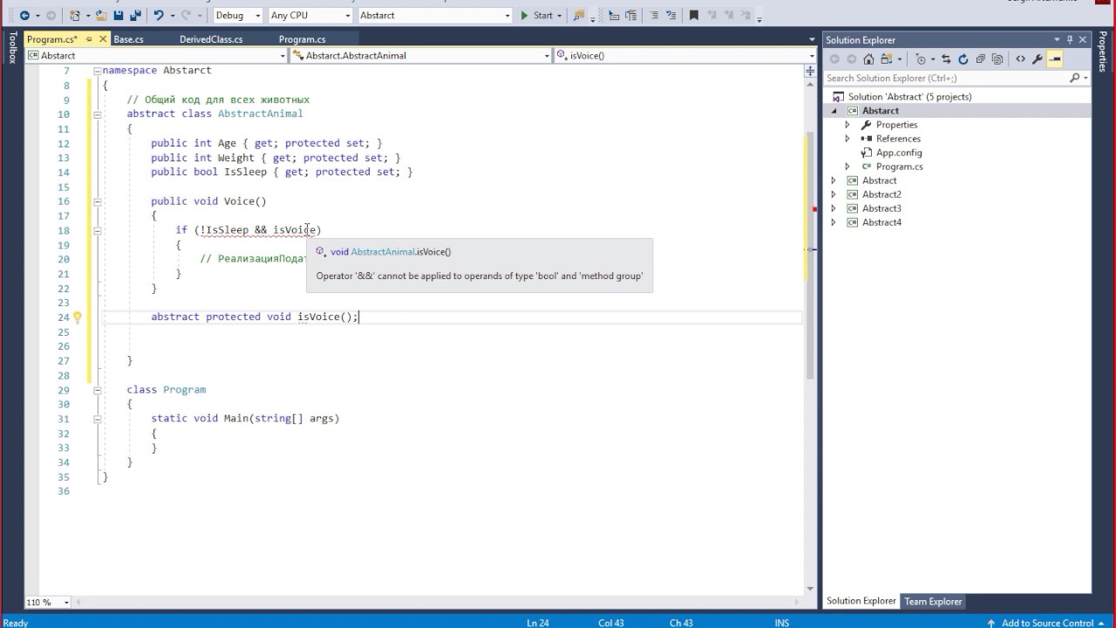The width and height of the screenshot is (1116, 628).
Task: Click AbstractAnimal.isVoice() in the tooltip
Action: (401, 252)
